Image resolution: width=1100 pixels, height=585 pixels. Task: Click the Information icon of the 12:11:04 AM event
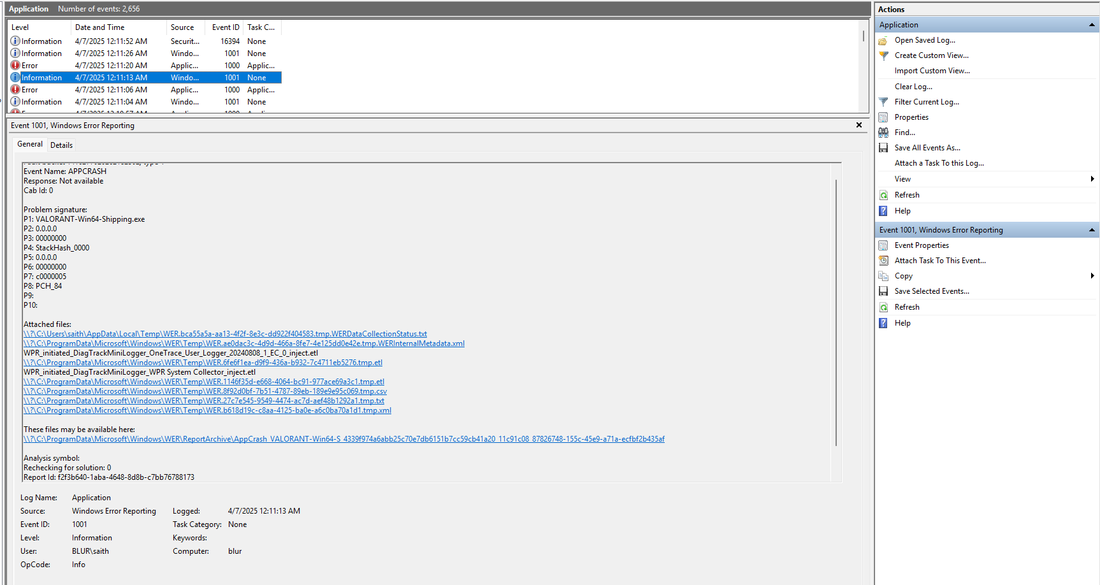click(15, 101)
